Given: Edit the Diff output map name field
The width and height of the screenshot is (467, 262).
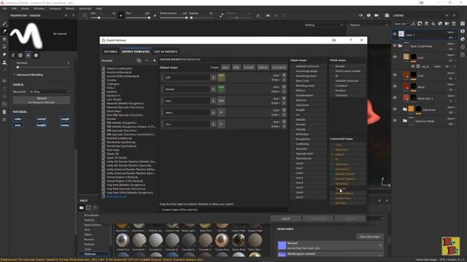Looking at the screenshot, I should [x=187, y=78].
